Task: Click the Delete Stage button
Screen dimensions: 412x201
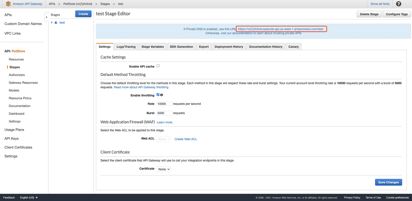Action: [x=369, y=14]
